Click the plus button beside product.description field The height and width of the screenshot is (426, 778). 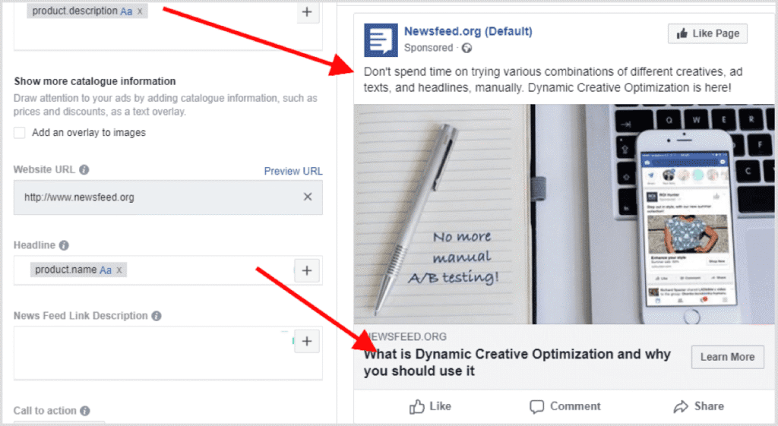click(307, 12)
